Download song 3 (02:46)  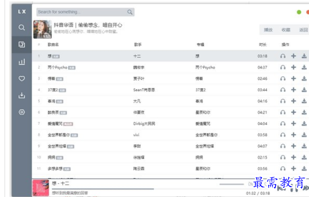304,79
